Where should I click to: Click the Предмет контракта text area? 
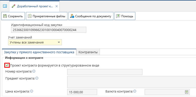pos(132,82)
